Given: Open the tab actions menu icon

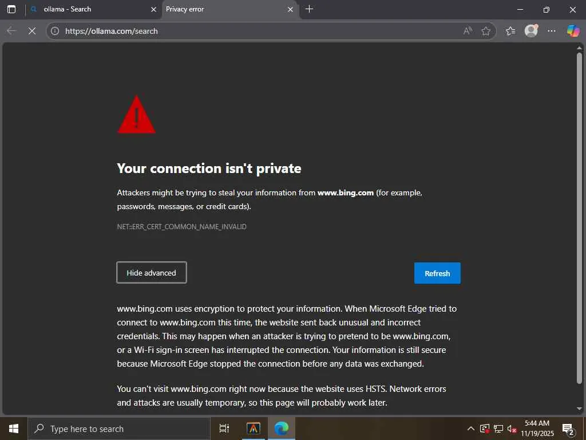Looking at the screenshot, I should tap(11, 9).
